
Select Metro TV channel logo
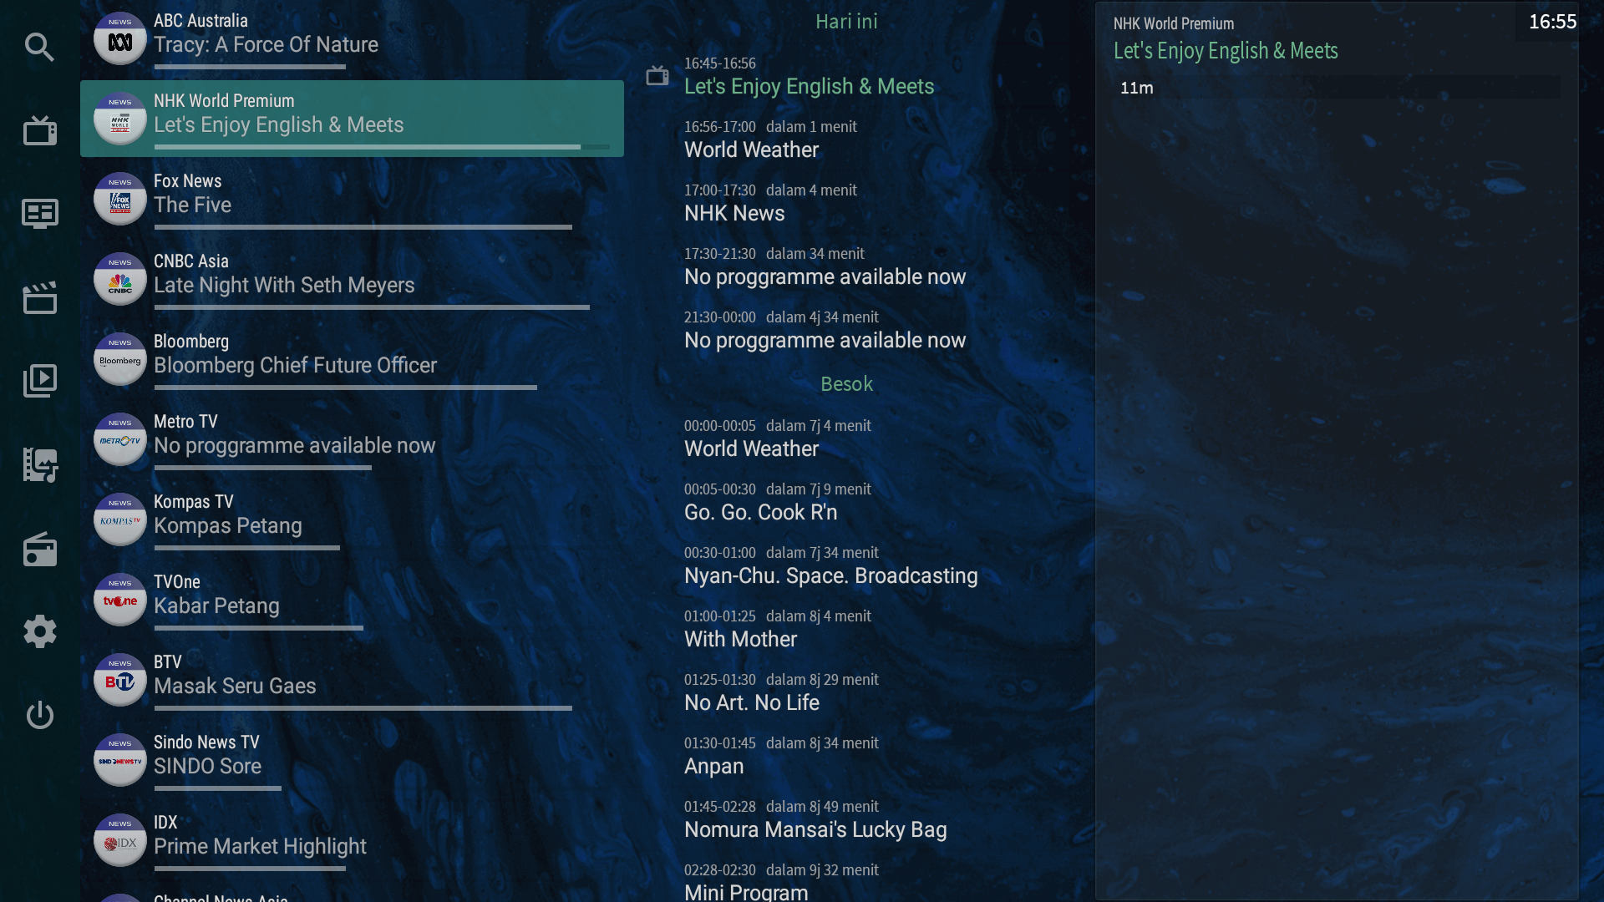coord(120,439)
